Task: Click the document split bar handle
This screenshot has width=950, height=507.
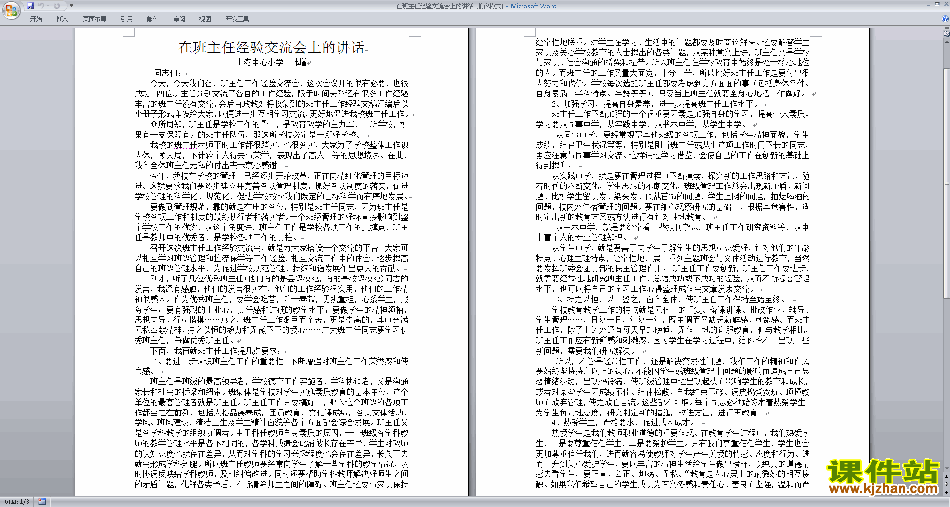Action: 947,28
